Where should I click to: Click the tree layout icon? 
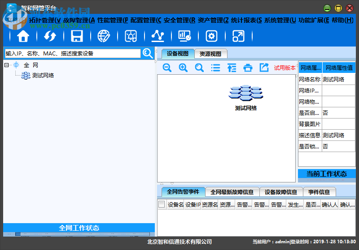click(232, 68)
